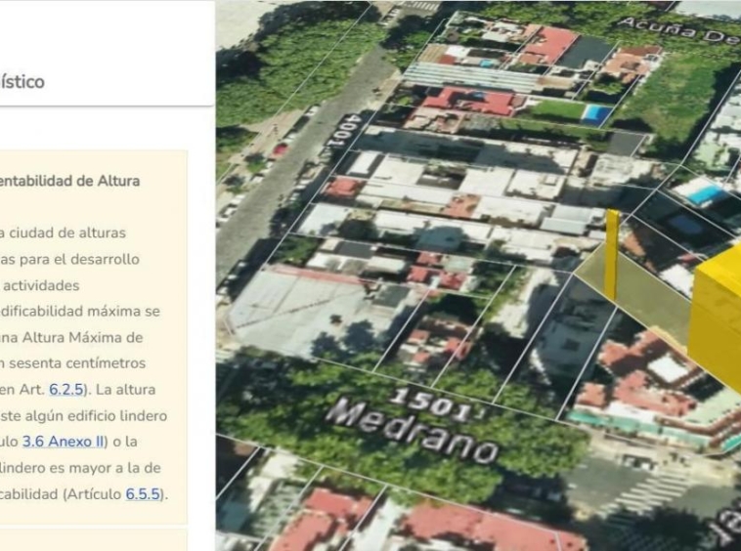
Task: Click the red car on the street
Action: pyautogui.click(x=280, y=149)
